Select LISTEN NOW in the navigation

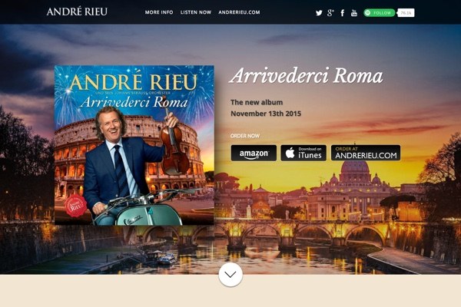[x=196, y=12]
